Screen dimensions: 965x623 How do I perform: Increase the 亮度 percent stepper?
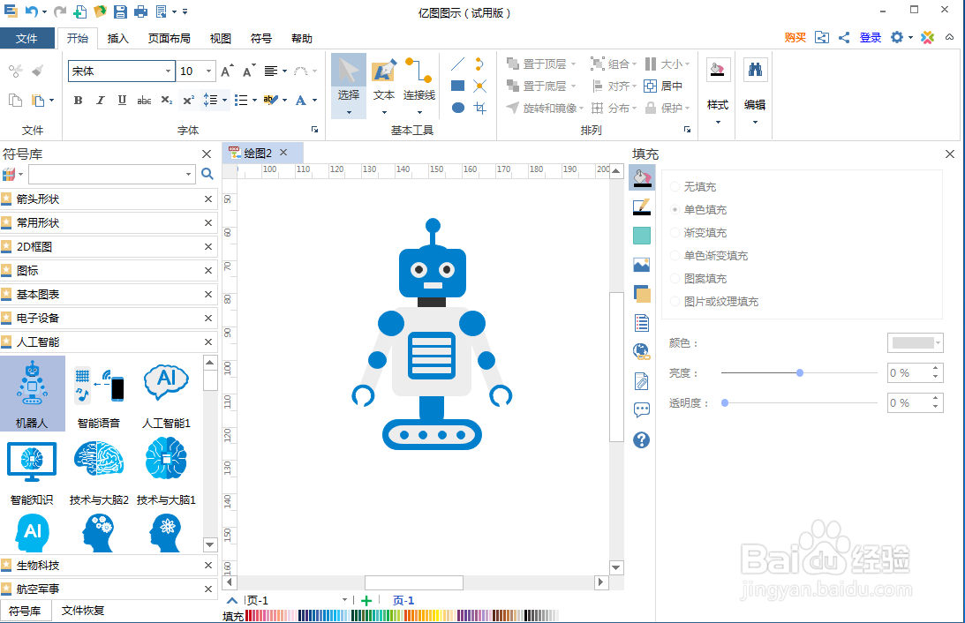(x=936, y=368)
